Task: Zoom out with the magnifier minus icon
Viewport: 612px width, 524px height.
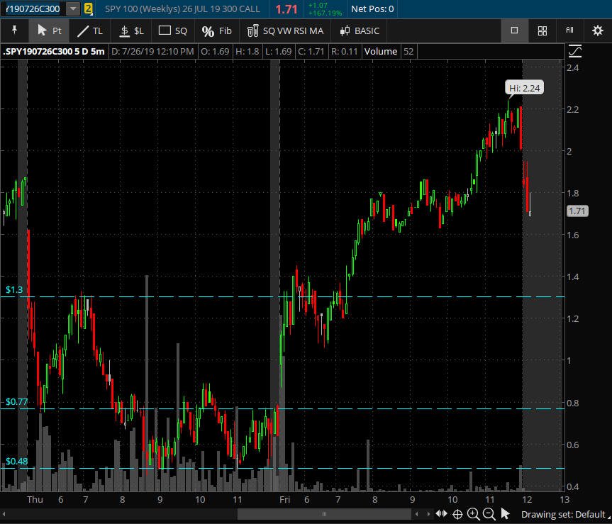Action: coord(489,514)
